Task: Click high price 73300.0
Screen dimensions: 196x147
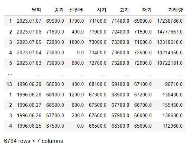Action: pos(120,42)
